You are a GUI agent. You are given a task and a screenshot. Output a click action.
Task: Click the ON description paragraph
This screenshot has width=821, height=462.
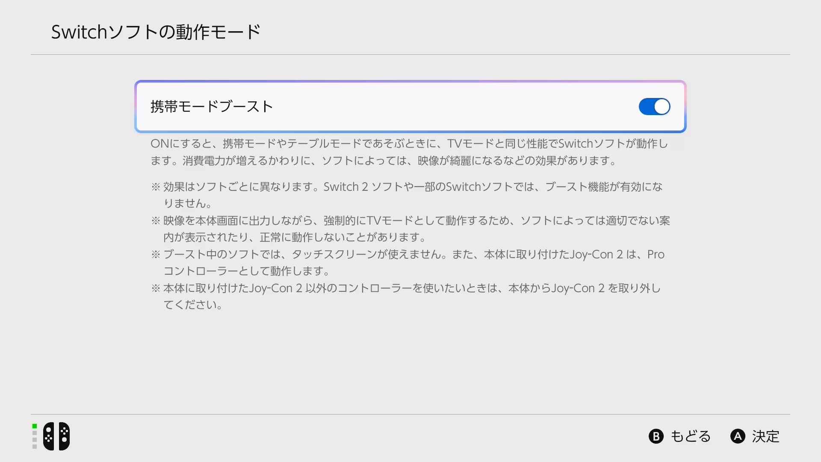coord(408,152)
